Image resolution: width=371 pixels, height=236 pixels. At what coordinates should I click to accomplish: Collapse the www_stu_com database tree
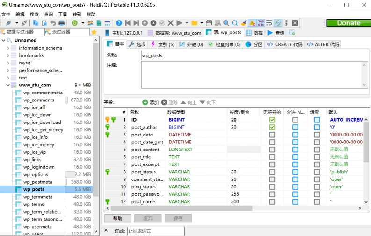(8, 85)
